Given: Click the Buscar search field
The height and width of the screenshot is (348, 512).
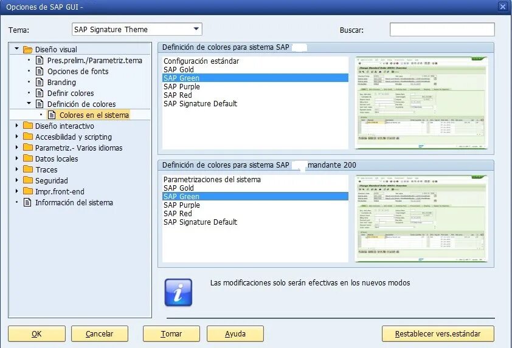Looking at the screenshot, I should pos(442,30).
